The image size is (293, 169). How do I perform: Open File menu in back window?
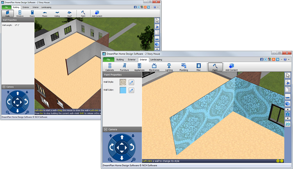point(6,7)
